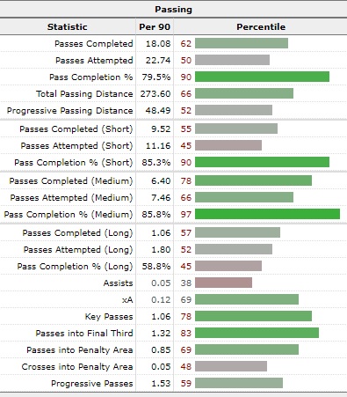
Task: Click the Progressive Passing Distance label
Action: [x=70, y=111]
